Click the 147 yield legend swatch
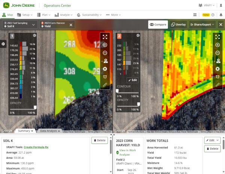Screen dimensions: 225x174 tap(124, 63)
